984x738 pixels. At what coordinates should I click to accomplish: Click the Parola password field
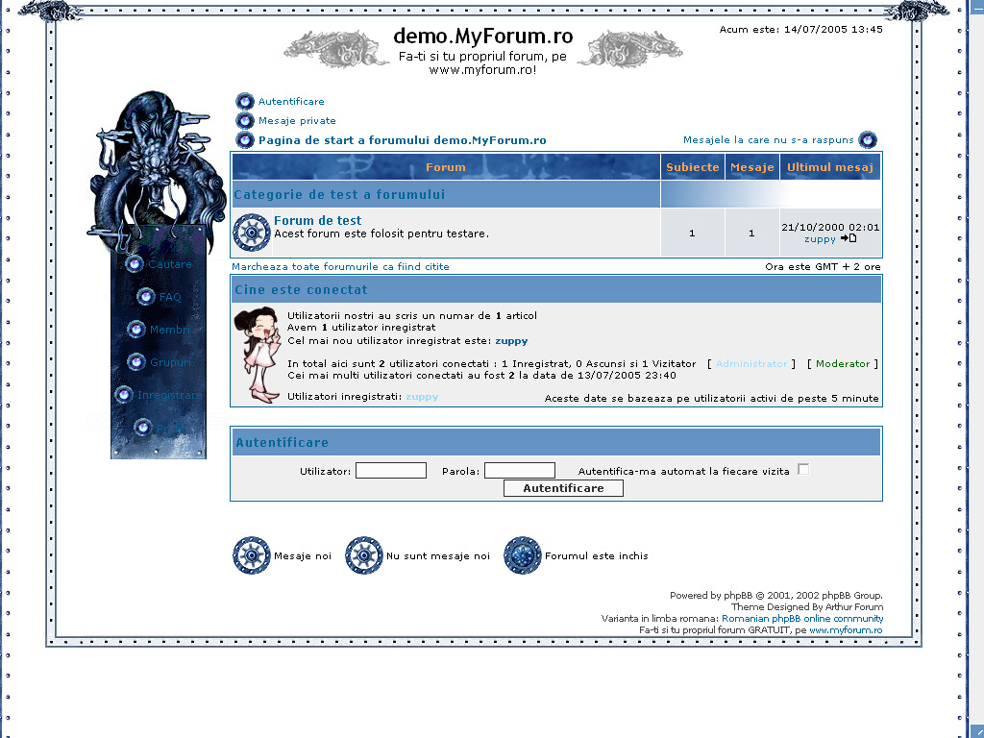click(520, 471)
